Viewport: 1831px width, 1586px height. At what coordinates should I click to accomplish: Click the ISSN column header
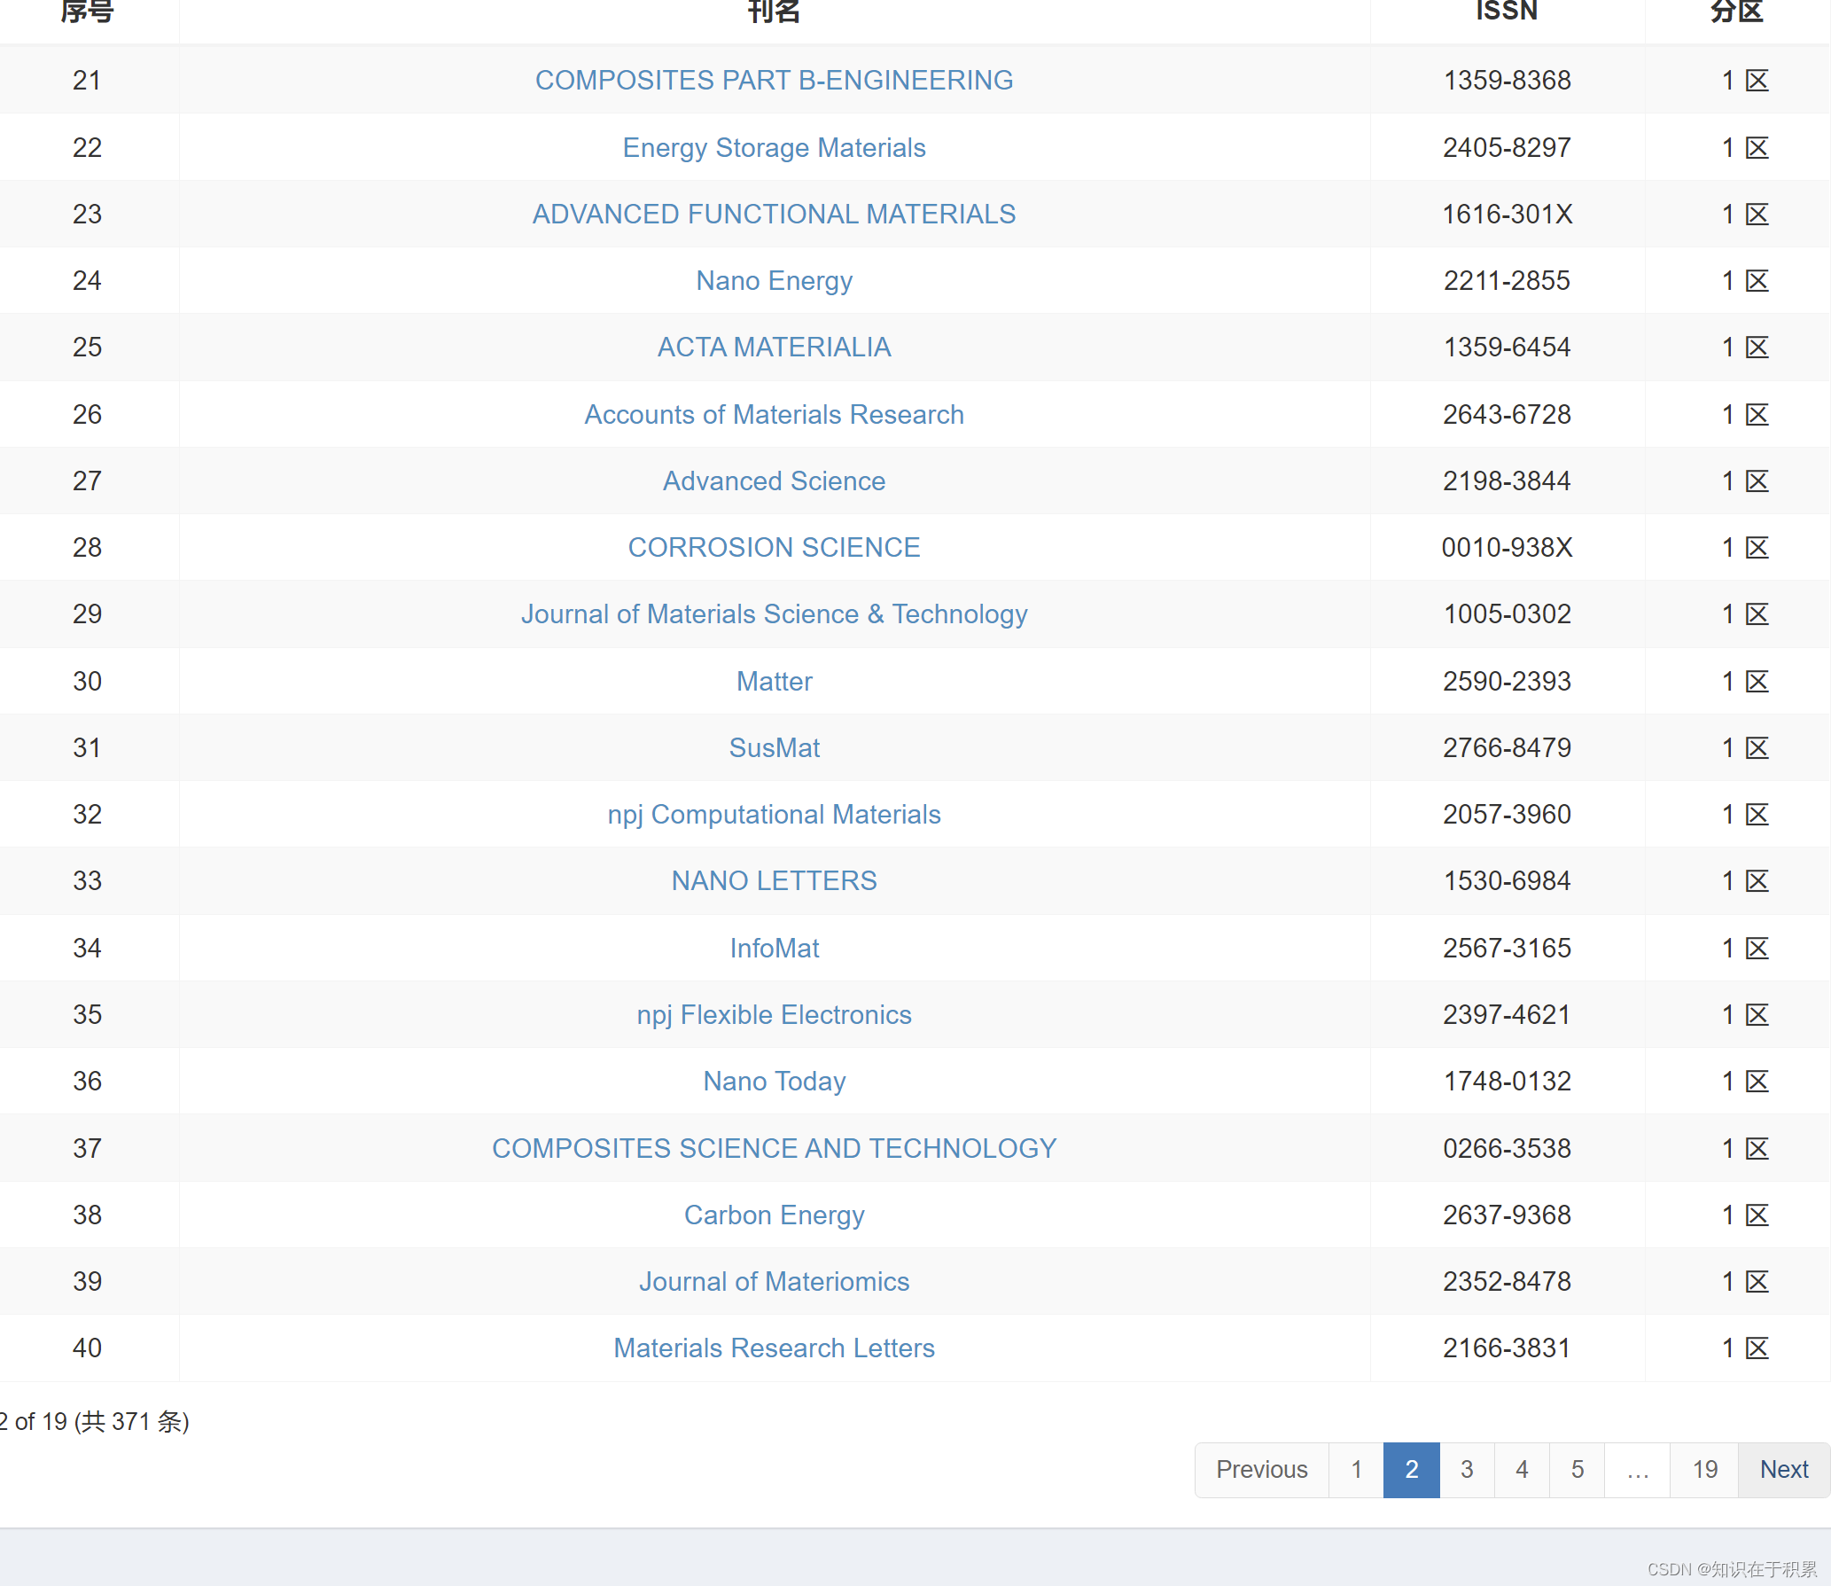click(1507, 12)
